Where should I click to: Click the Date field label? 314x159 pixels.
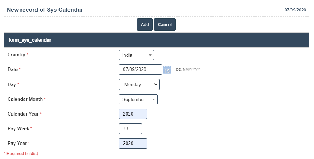tap(13, 69)
